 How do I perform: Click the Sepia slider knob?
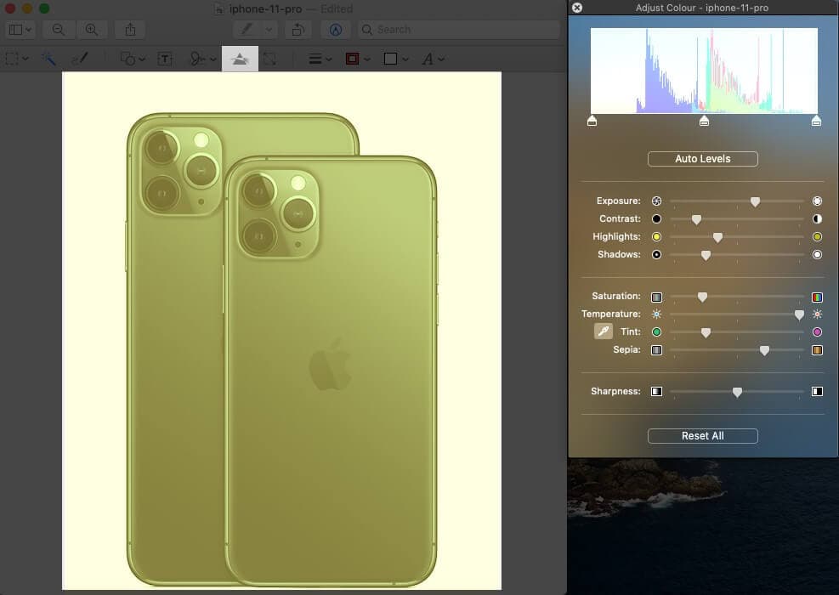coord(764,350)
